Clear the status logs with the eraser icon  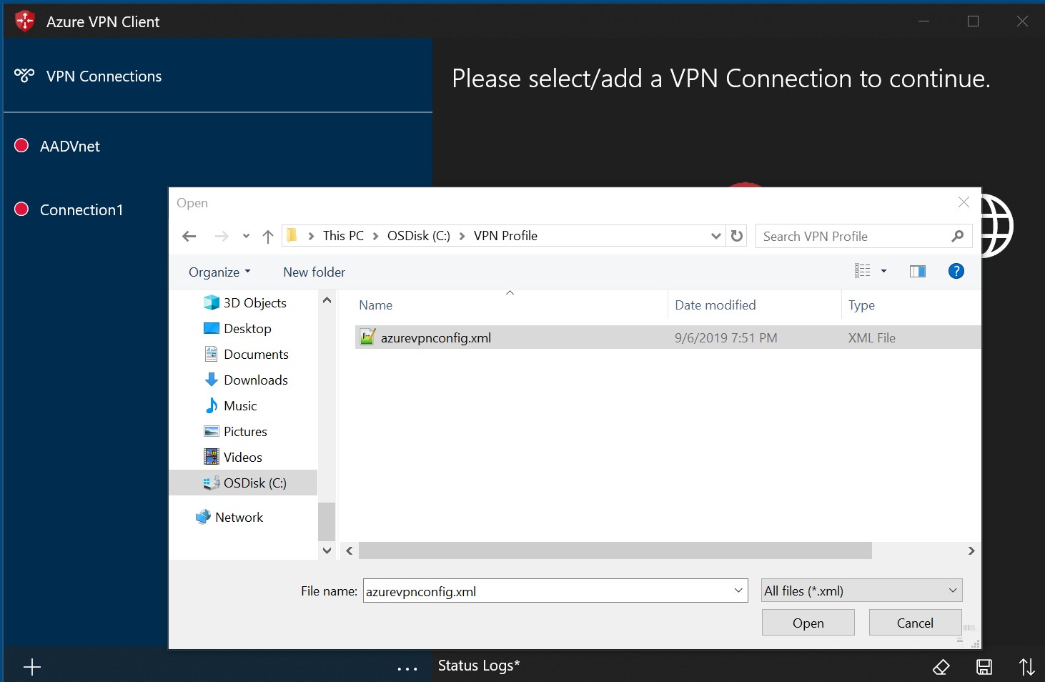[x=941, y=666]
